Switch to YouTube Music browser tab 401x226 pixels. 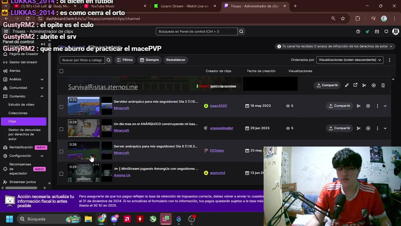pos(115,6)
